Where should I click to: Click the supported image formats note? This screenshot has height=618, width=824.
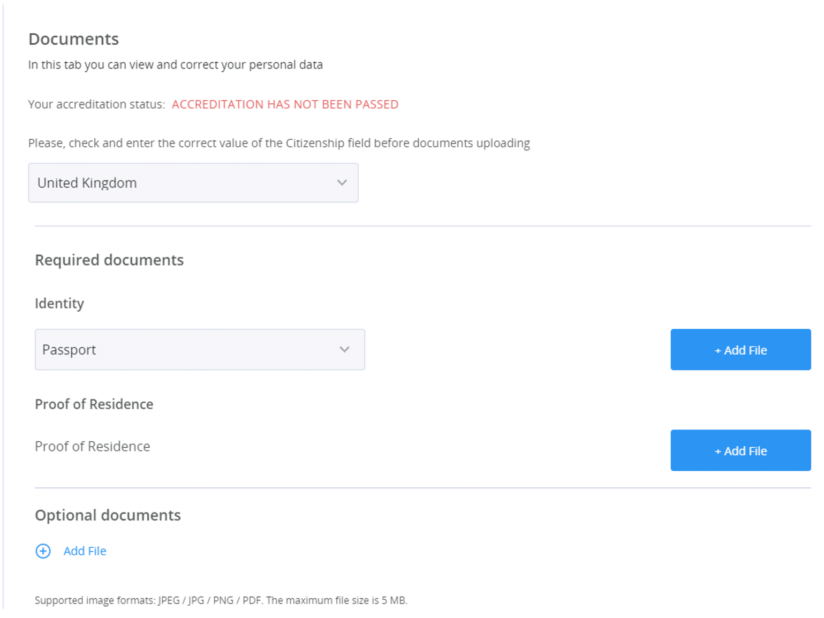tap(221, 600)
